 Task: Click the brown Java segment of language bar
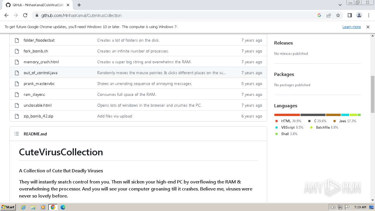(333, 115)
